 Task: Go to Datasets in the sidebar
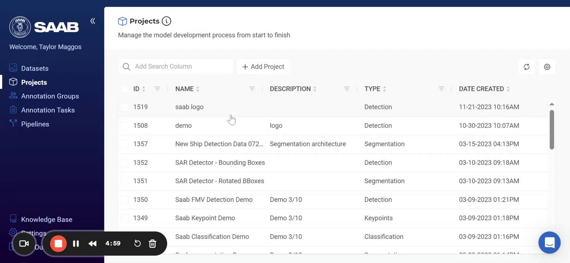click(x=35, y=68)
